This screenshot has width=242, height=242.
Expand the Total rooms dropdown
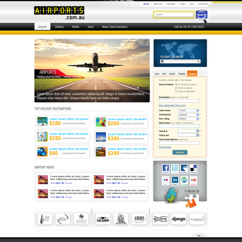pos(188,110)
